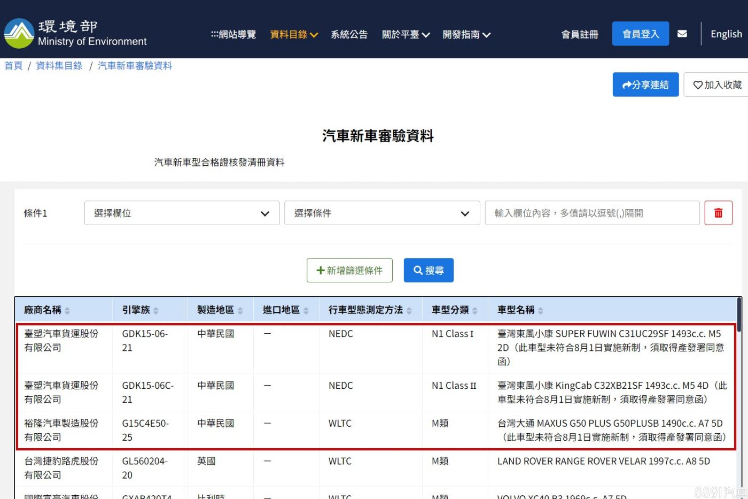Sort by 製造地區 column sort icon
Screen dimensions: 748x499
point(240,311)
